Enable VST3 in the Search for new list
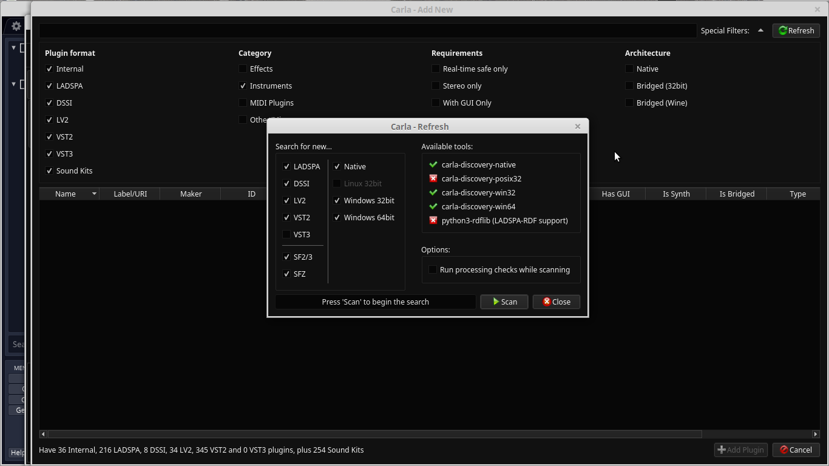Screen dimensions: 829x466 pyautogui.click(x=286, y=234)
